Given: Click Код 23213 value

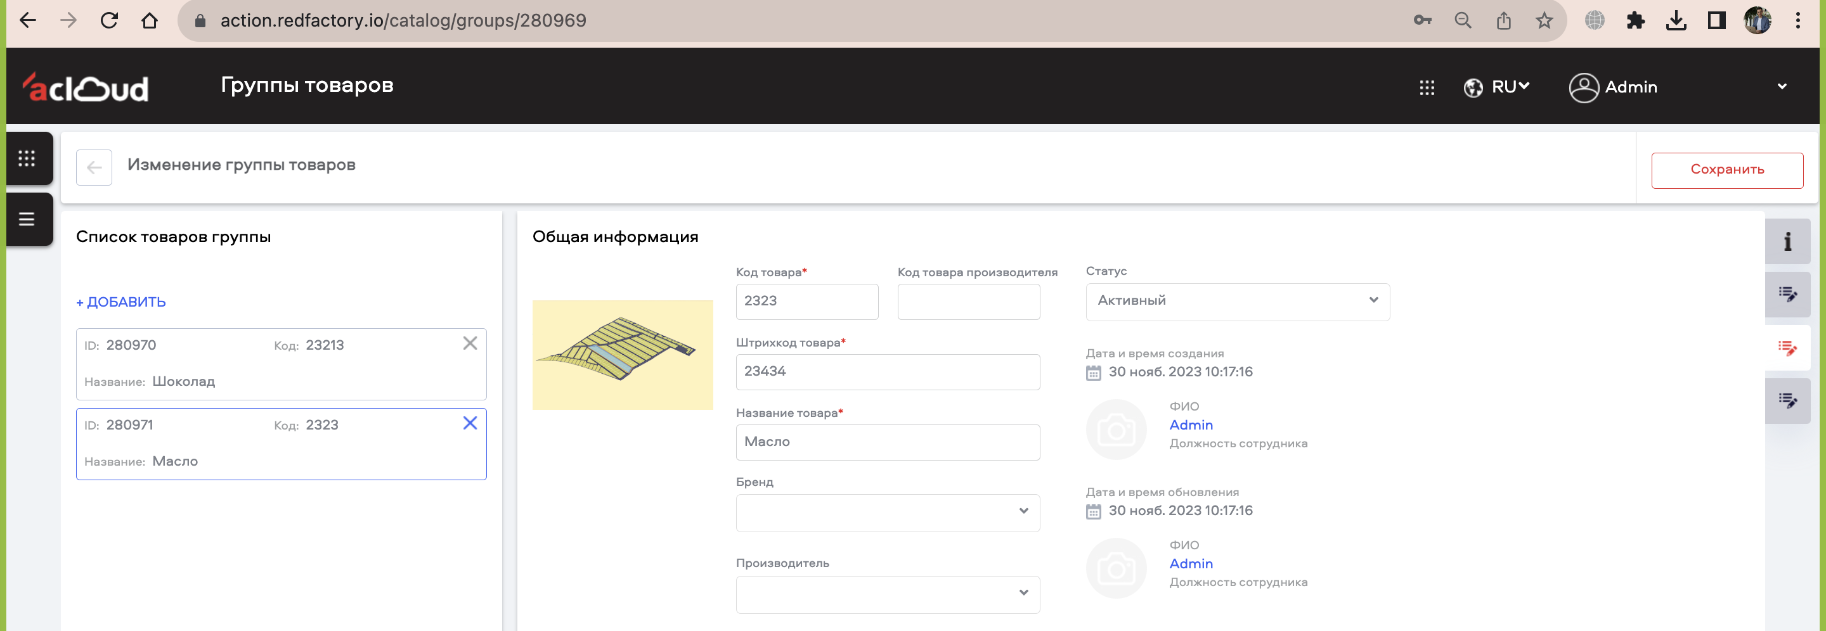Looking at the screenshot, I should coord(325,346).
